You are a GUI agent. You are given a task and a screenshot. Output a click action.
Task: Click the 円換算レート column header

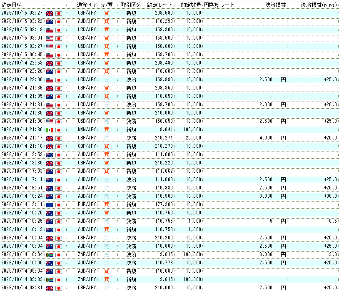coord(219,5)
